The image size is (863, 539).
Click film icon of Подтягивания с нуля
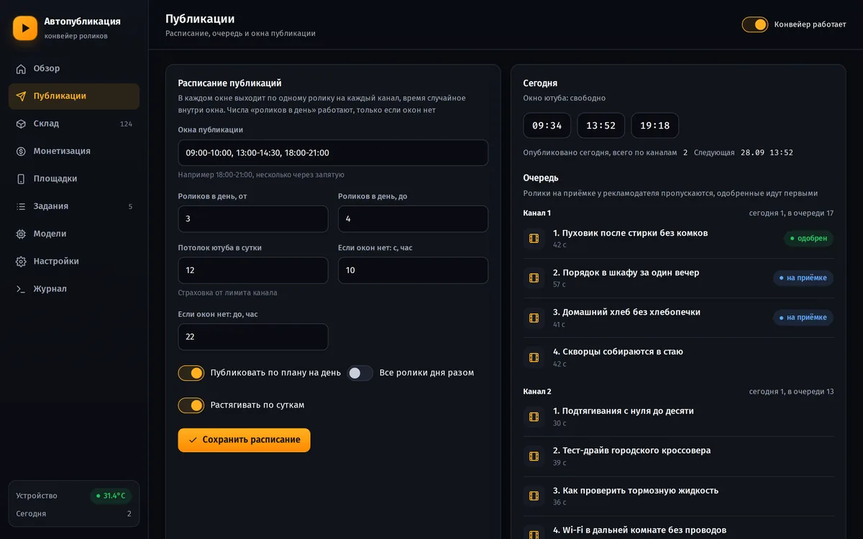point(534,417)
